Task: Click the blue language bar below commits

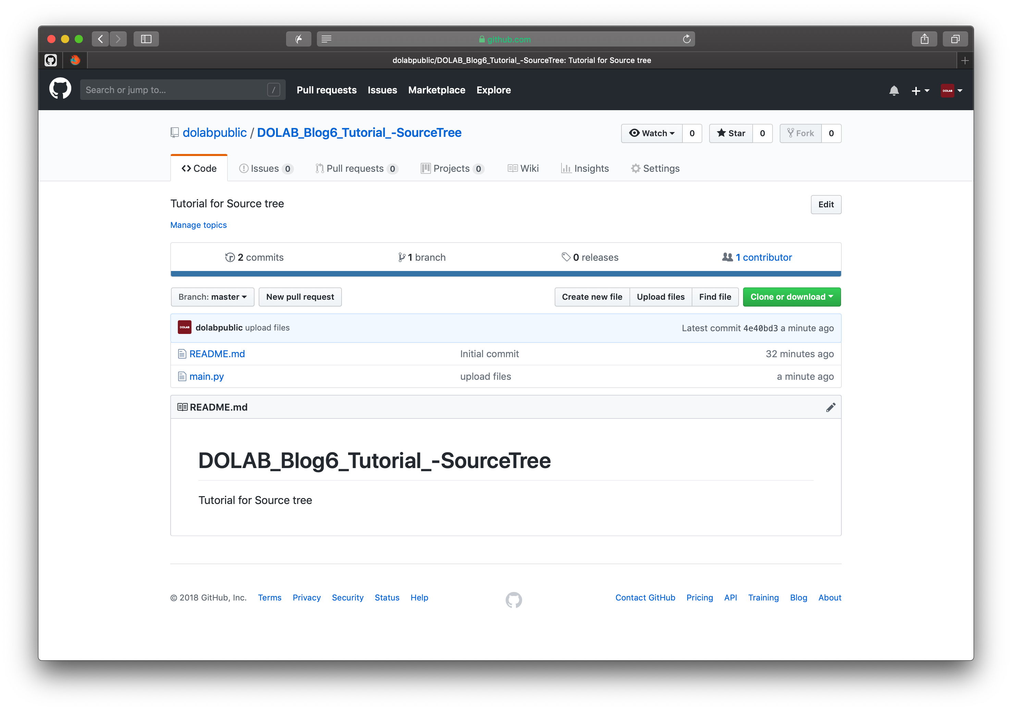Action: (x=506, y=274)
